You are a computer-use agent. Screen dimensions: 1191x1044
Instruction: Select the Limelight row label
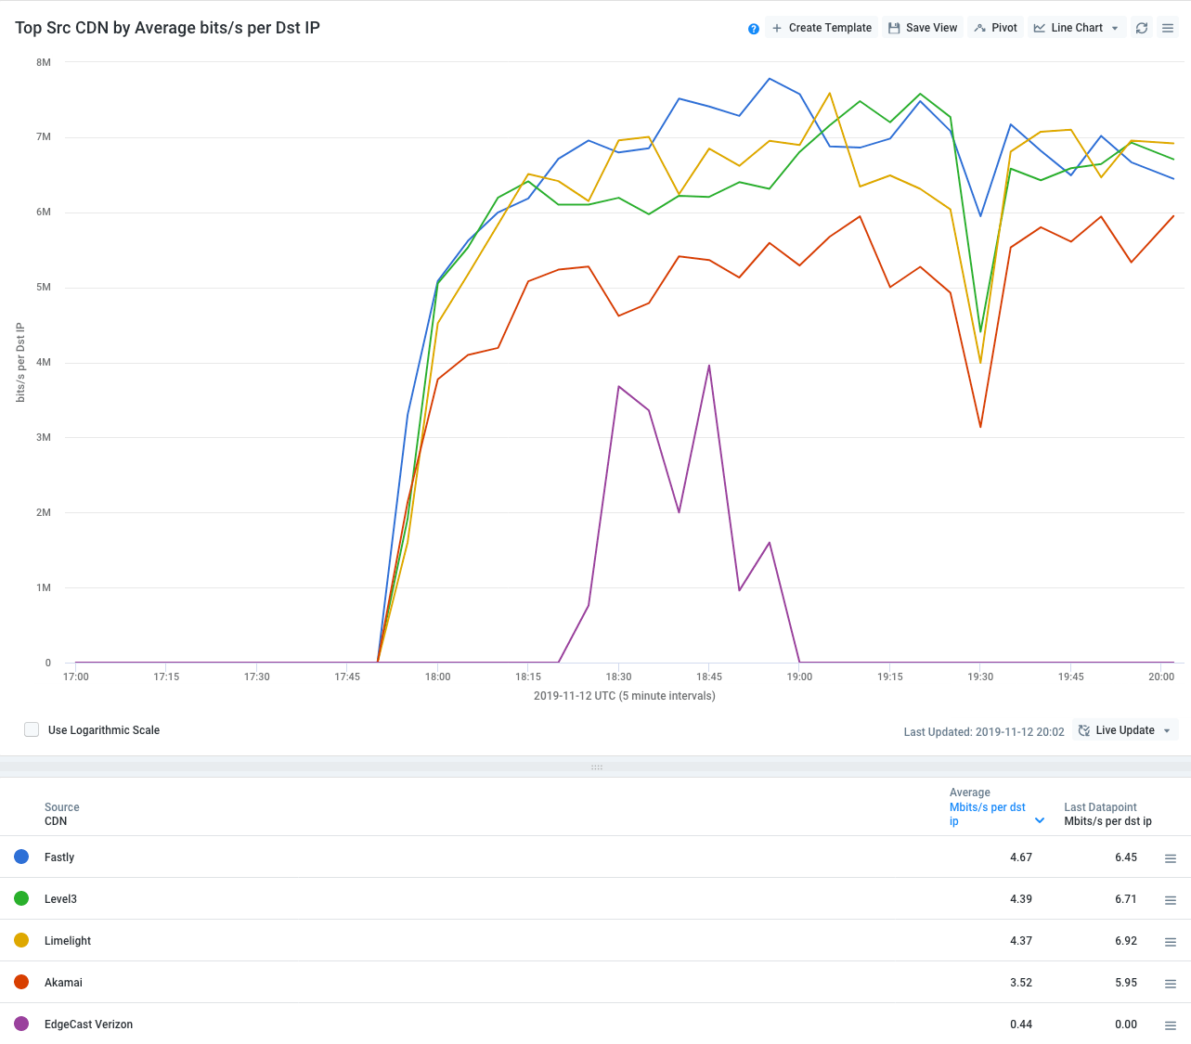(x=68, y=941)
